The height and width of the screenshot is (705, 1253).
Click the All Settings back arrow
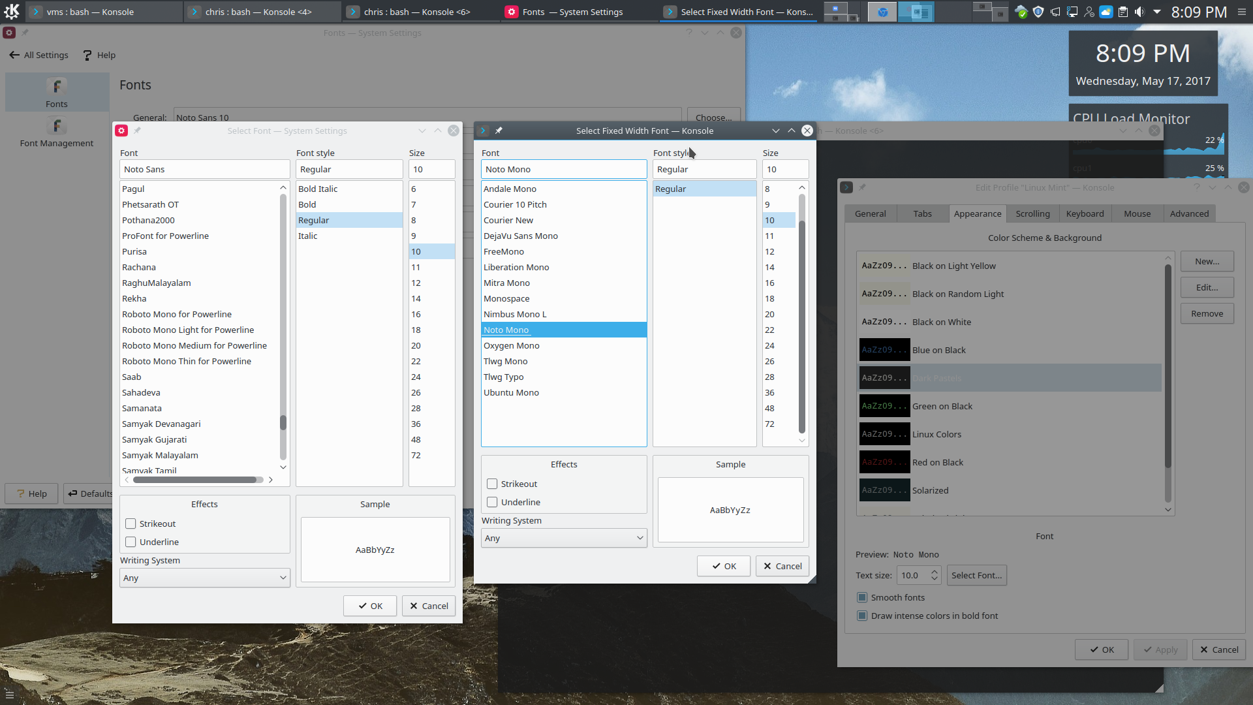39,55
